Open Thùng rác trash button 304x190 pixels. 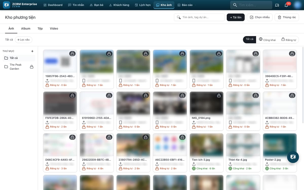(287, 17)
